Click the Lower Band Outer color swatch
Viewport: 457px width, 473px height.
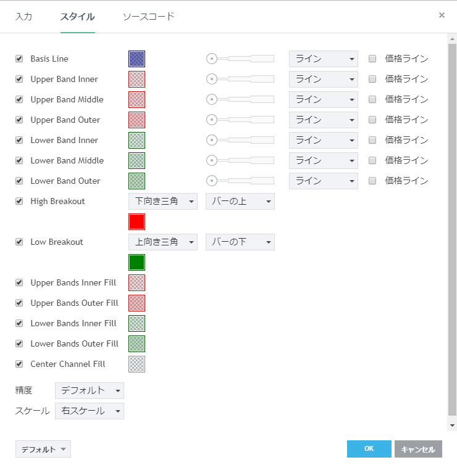pos(136,181)
